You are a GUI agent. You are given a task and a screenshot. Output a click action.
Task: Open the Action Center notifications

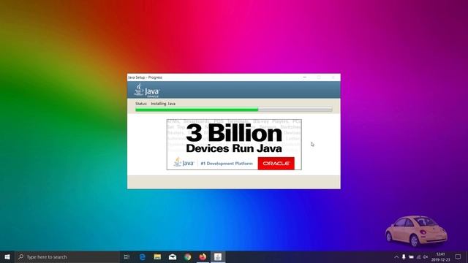click(458, 256)
